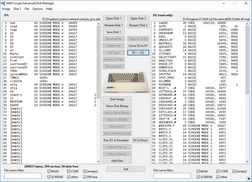Select file 'CLIP2.31' in D2 list
Screen dimensions: 252x182
pos(199,139)
